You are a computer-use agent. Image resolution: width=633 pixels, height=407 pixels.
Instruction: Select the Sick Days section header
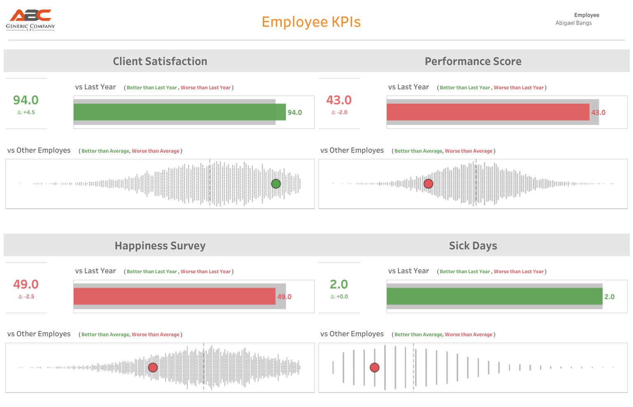pyautogui.click(x=473, y=246)
